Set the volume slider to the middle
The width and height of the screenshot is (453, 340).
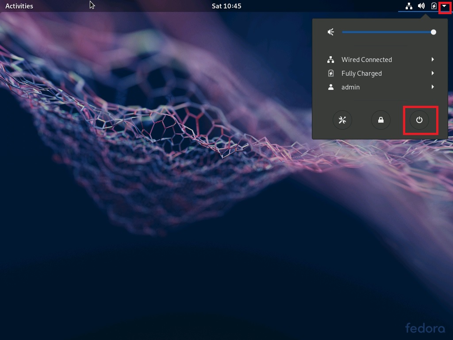(389, 32)
